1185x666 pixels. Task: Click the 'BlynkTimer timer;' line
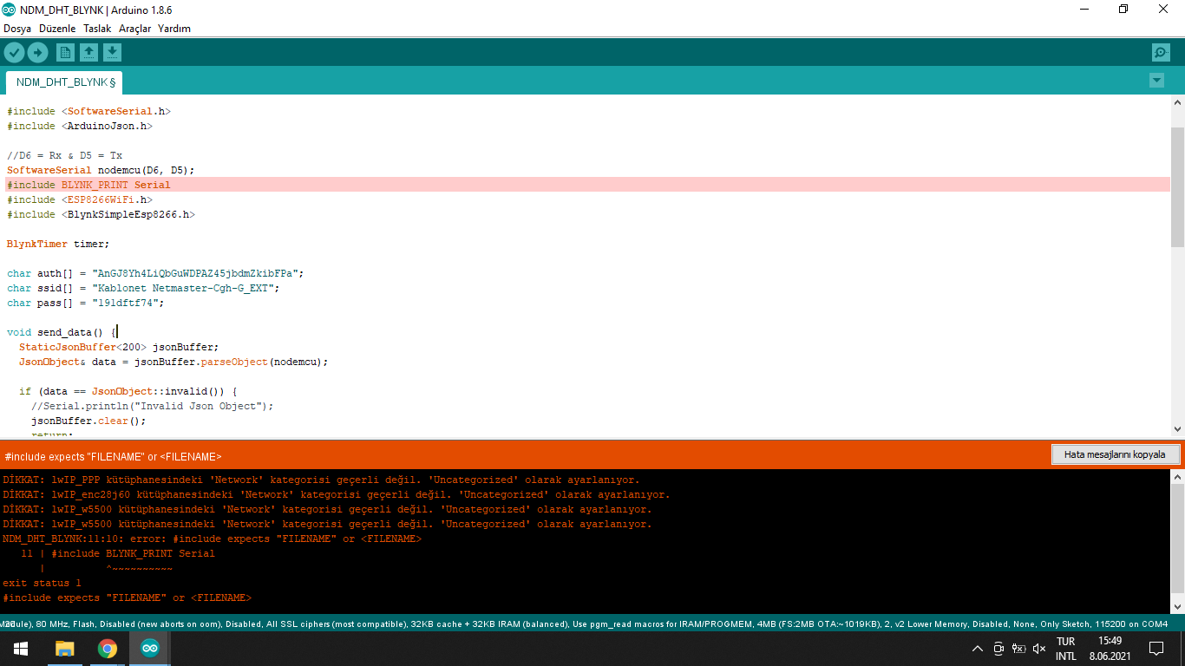[59, 244]
